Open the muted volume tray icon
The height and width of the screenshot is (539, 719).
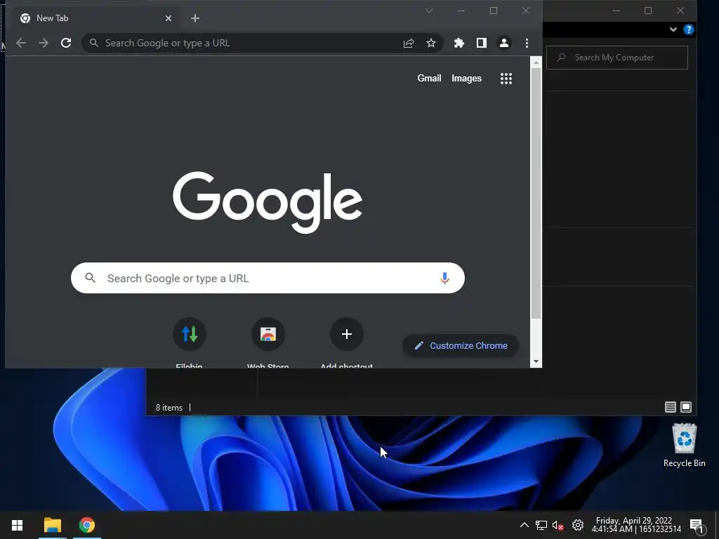tap(558, 525)
